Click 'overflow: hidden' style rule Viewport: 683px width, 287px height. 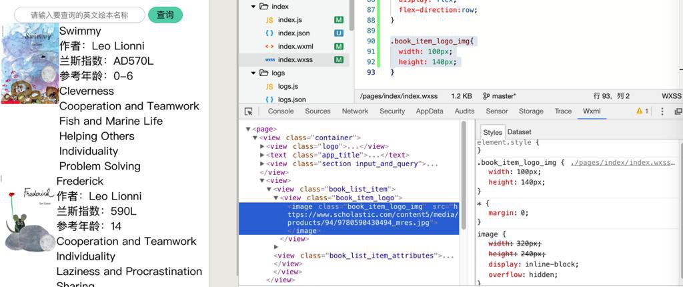(x=523, y=275)
